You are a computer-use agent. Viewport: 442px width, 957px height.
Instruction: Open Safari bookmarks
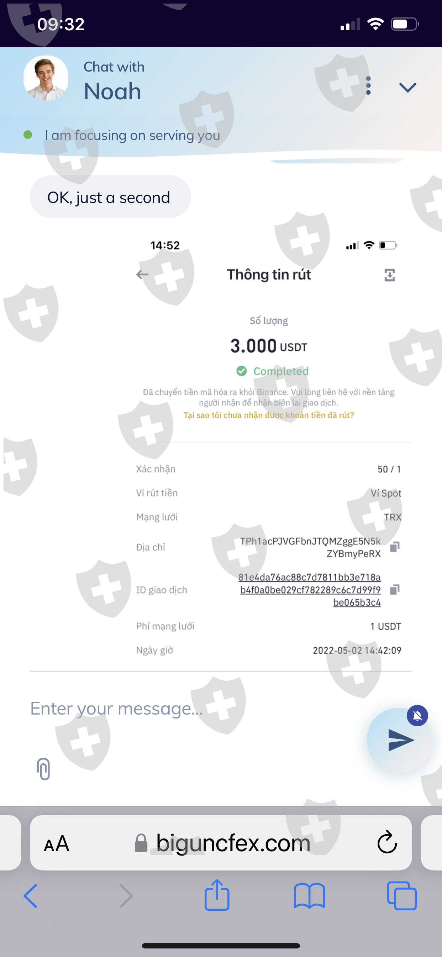[309, 896]
